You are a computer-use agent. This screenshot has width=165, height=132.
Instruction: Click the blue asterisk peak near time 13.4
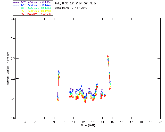coord(97,84)
